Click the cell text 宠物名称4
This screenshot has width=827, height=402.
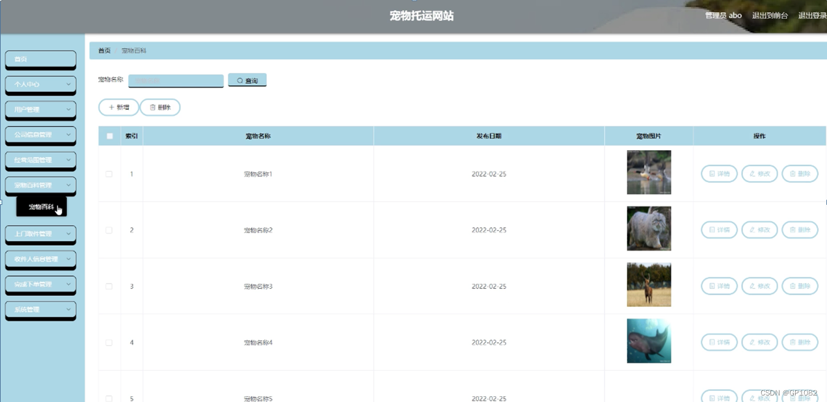258,343
